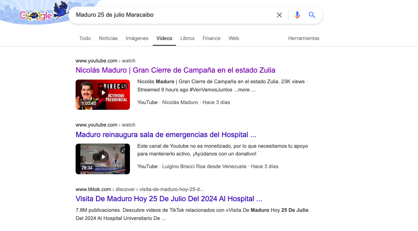Start voice search with microphone icon

(x=297, y=15)
